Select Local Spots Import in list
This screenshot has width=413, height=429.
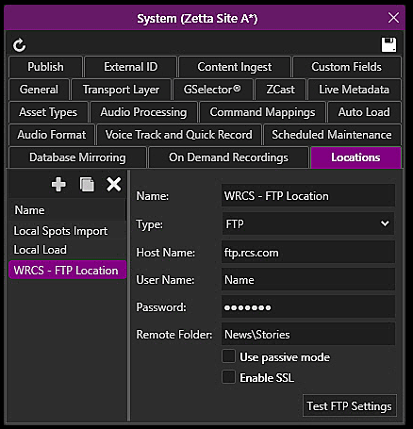[x=67, y=231]
